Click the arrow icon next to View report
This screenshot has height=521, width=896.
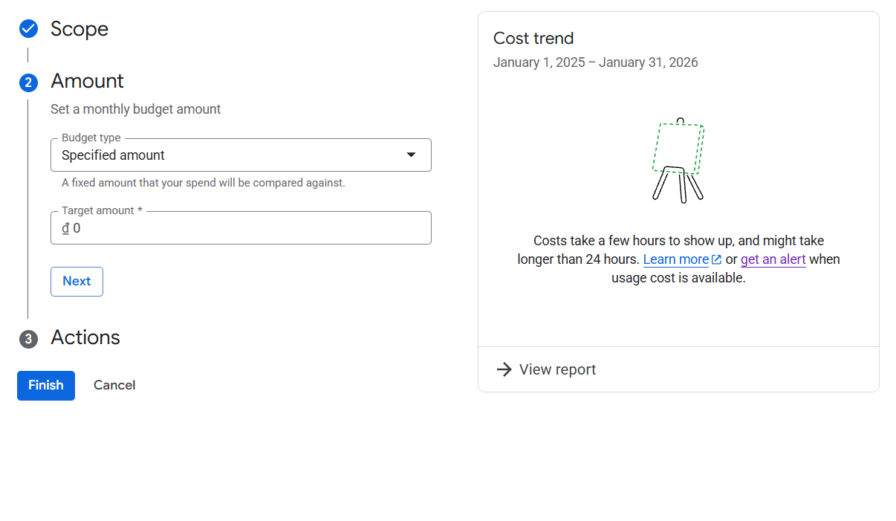pos(504,369)
